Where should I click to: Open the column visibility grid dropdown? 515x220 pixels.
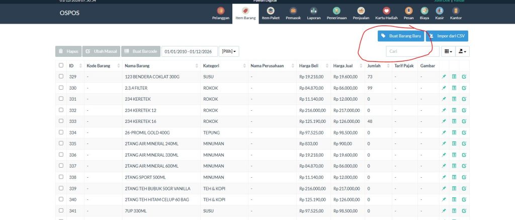pyautogui.click(x=447, y=51)
